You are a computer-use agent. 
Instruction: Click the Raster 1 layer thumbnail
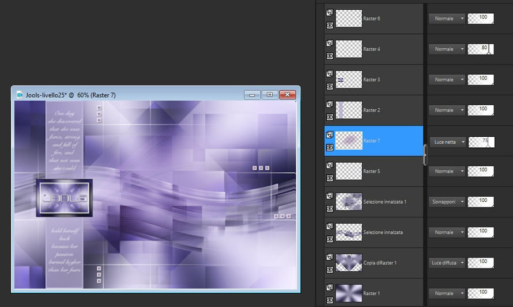(x=349, y=293)
